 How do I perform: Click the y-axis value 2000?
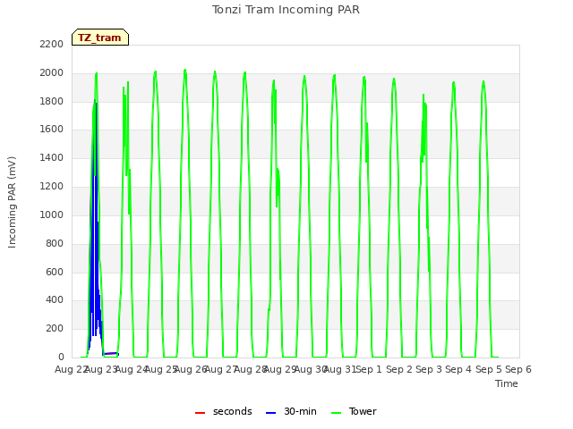pos(52,73)
